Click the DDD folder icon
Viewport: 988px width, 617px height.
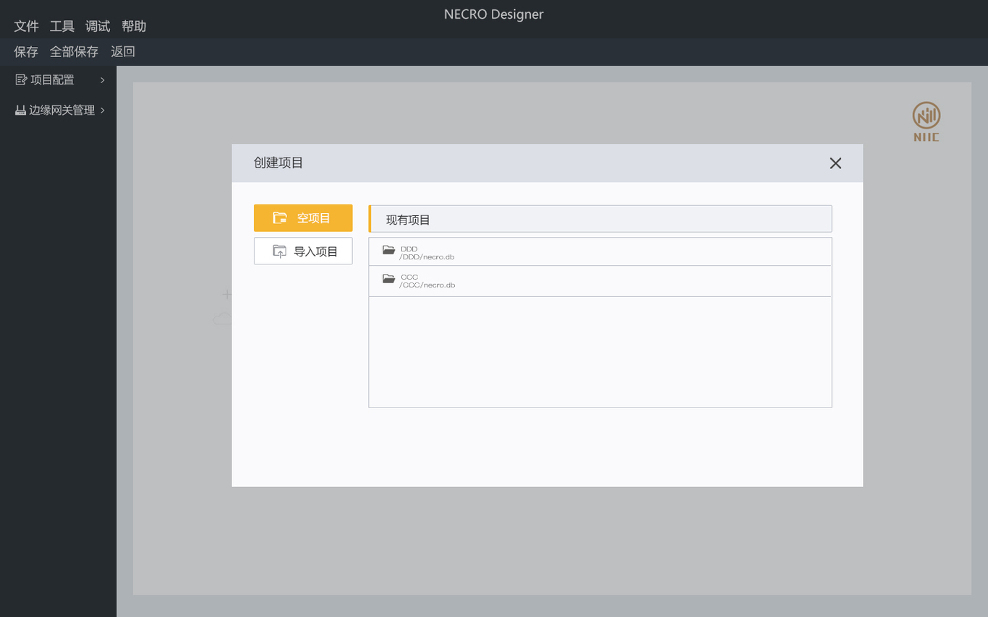pyautogui.click(x=389, y=250)
